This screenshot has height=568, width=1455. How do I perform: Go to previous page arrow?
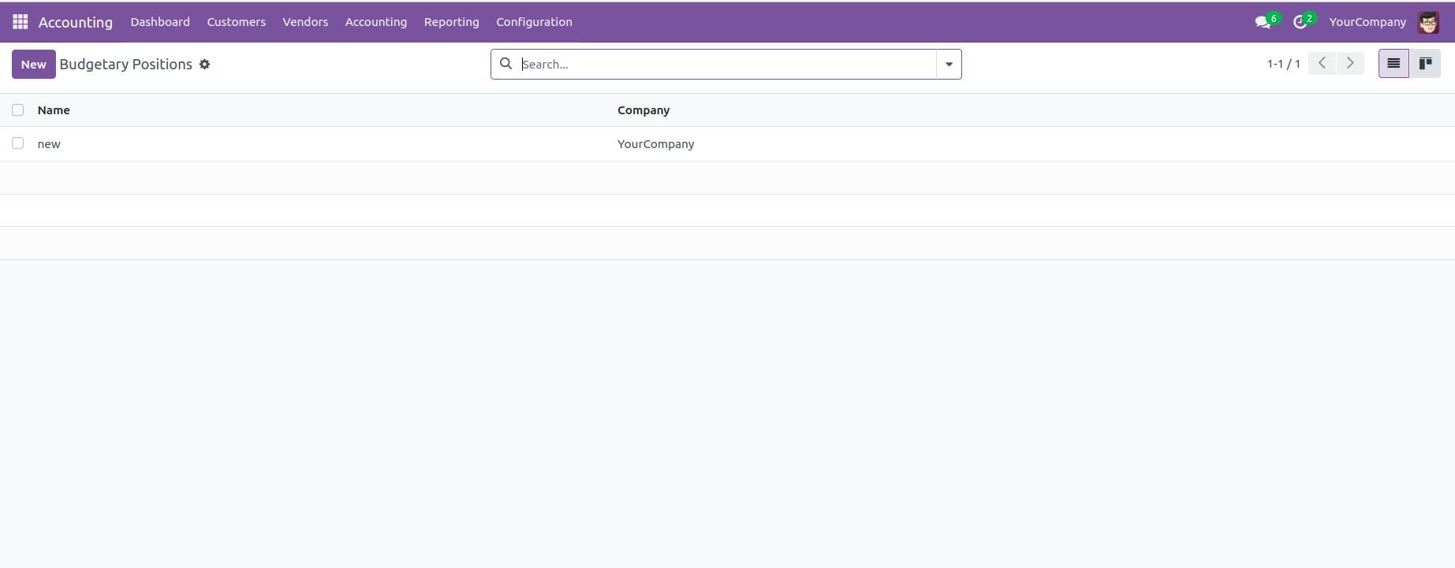pyautogui.click(x=1323, y=64)
